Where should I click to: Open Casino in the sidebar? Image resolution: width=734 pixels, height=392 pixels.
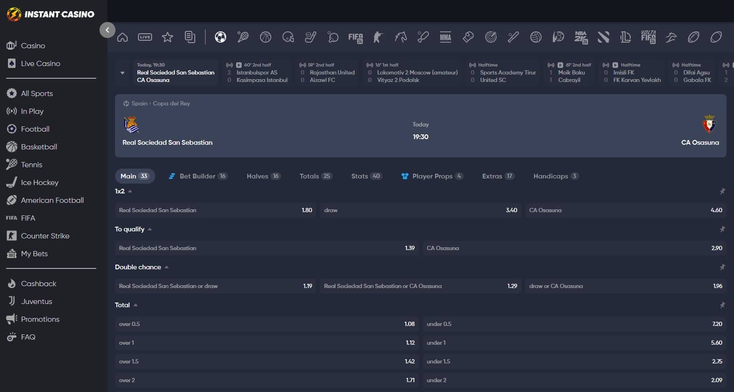(x=33, y=45)
